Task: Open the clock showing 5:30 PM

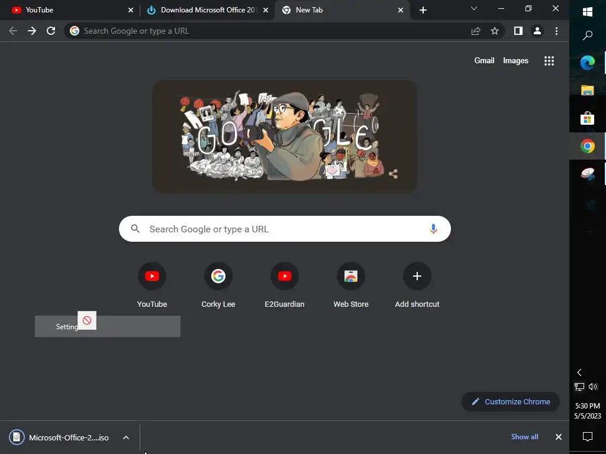Action: [x=588, y=411]
